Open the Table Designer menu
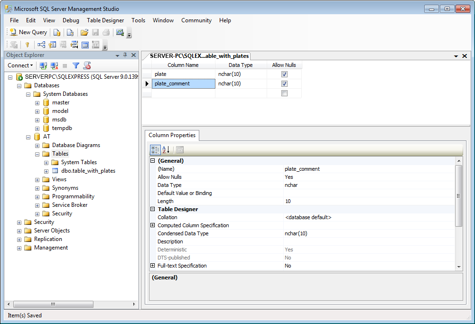 point(105,20)
